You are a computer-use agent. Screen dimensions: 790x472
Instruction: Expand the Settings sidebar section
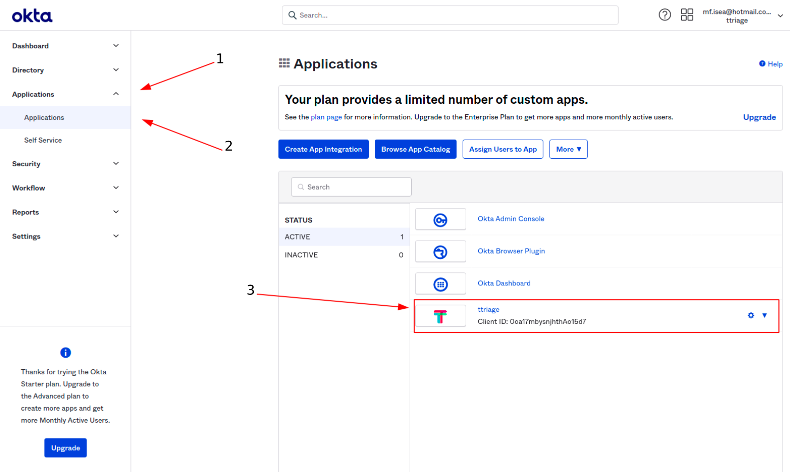65,236
